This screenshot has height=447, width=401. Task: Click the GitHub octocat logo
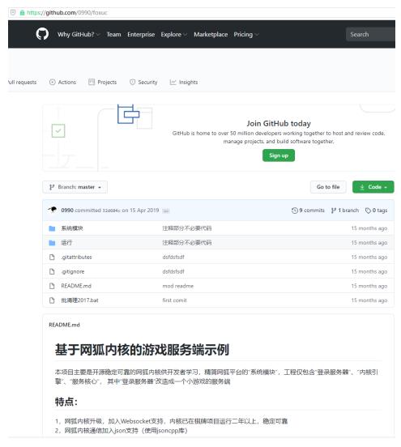(42, 34)
